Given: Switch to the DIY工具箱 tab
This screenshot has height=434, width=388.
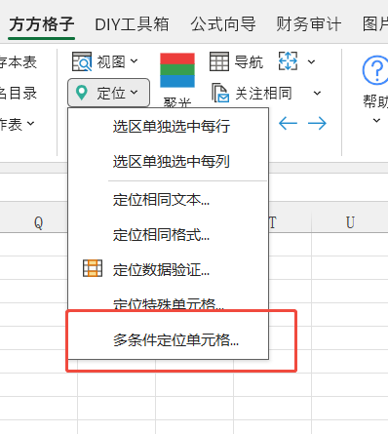Looking at the screenshot, I should [x=132, y=24].
